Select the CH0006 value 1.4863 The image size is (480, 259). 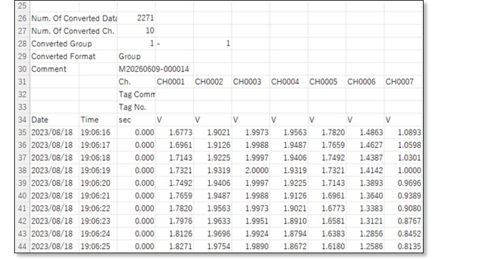point(365,132)
